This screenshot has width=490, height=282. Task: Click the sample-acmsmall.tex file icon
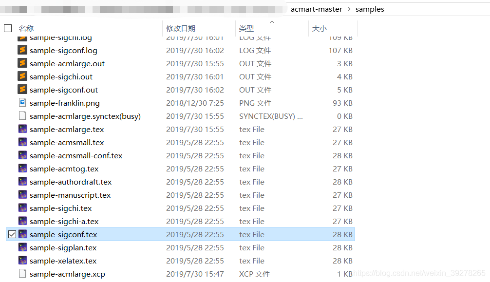pyautogui.click(x=22, y=142)
